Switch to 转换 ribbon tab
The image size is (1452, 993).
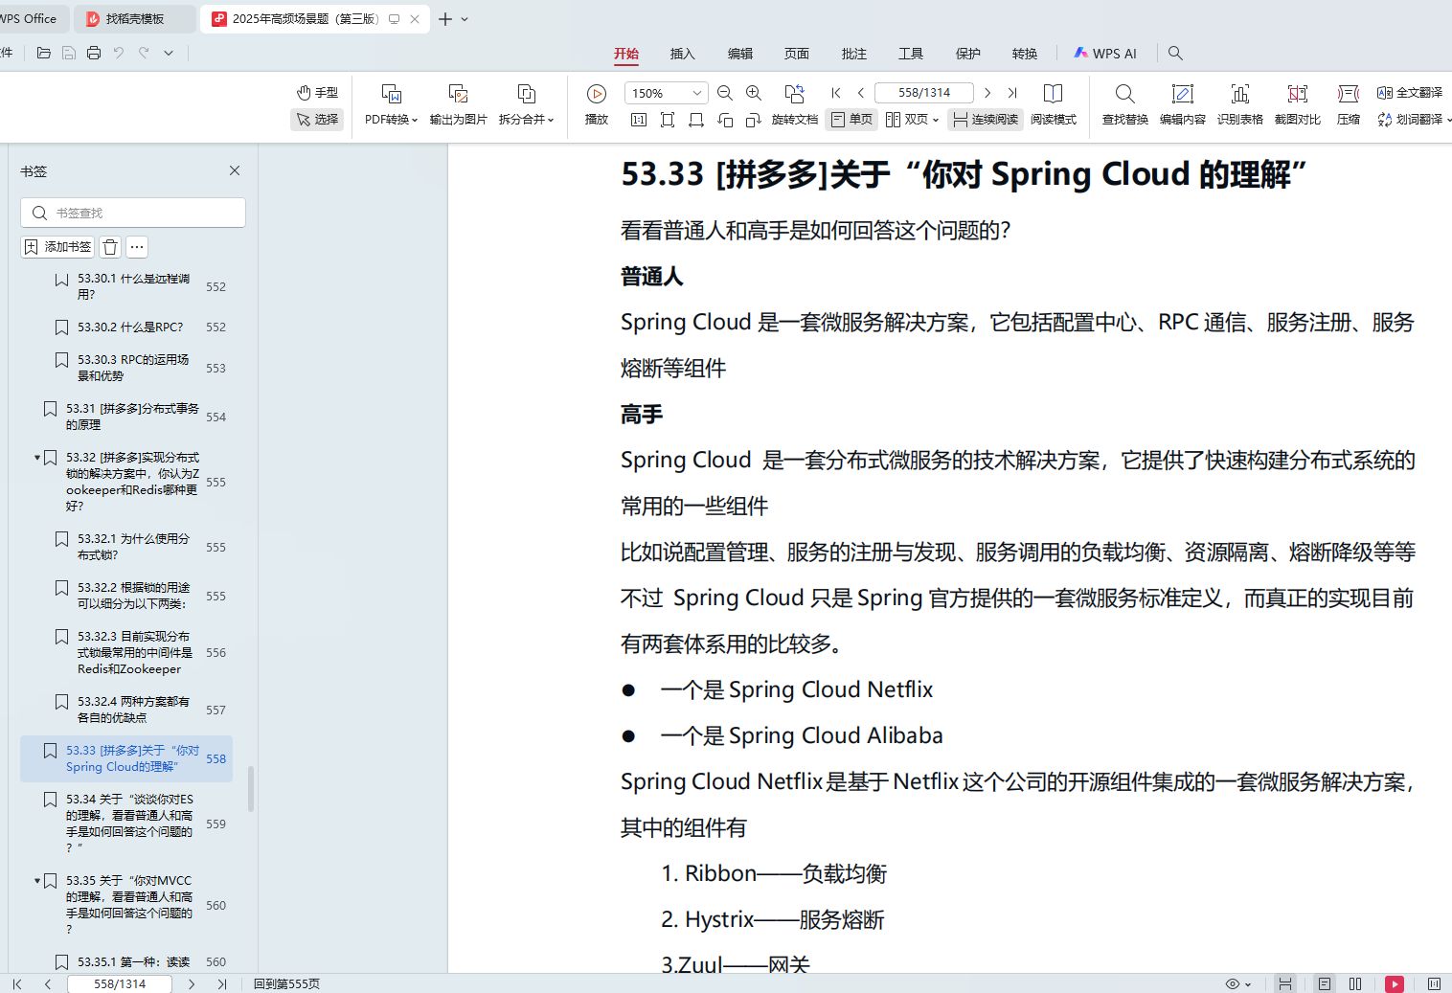1025,54
